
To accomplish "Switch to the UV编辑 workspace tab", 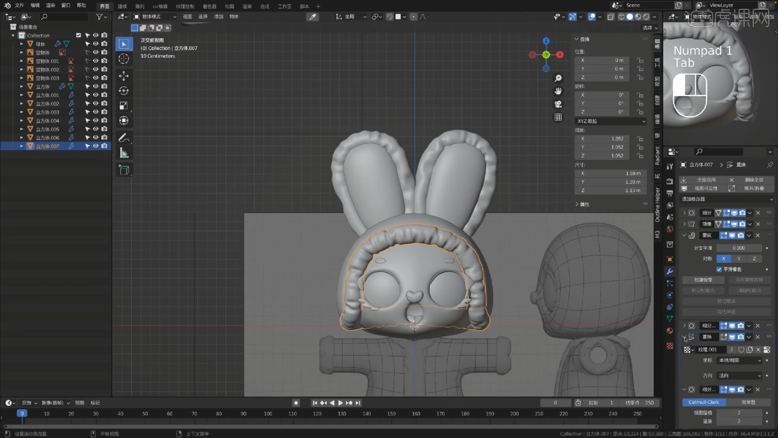I will 160,6.
